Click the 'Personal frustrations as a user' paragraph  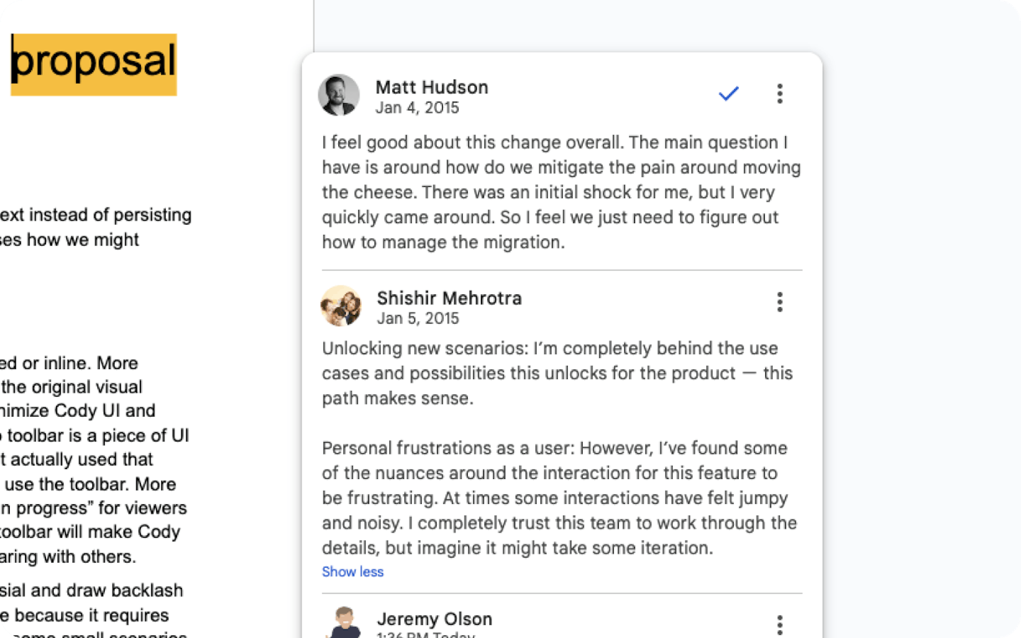(559, 498)
